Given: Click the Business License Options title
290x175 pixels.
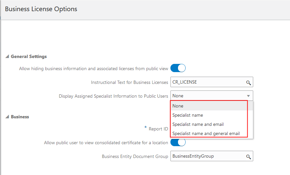Looking at the screenshot, I should pos(41,9).
